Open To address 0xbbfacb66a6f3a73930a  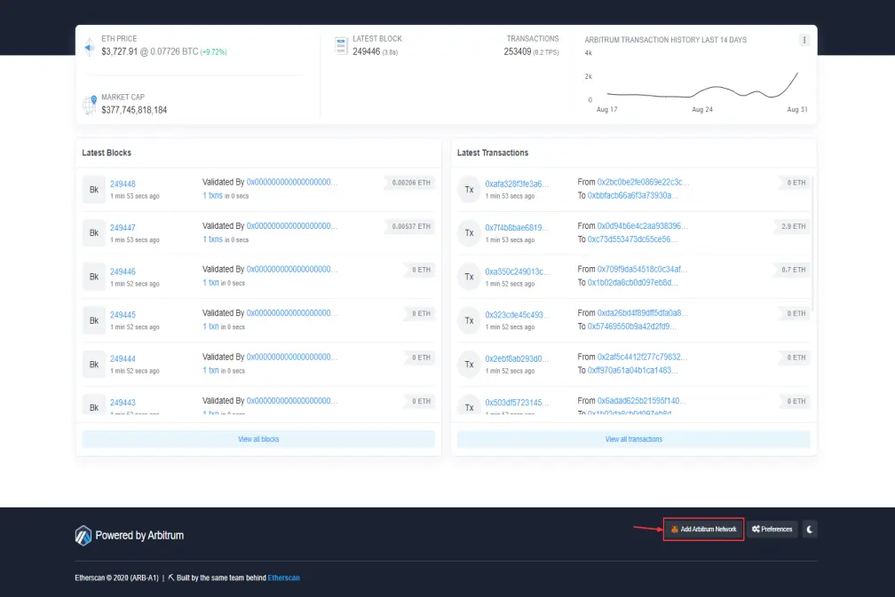click(x=632, y=195)
